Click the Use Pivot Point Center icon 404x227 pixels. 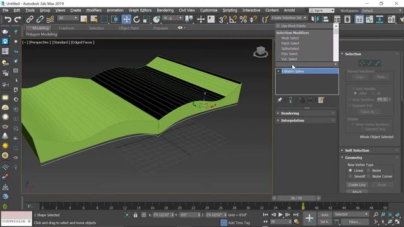point(189,20)
